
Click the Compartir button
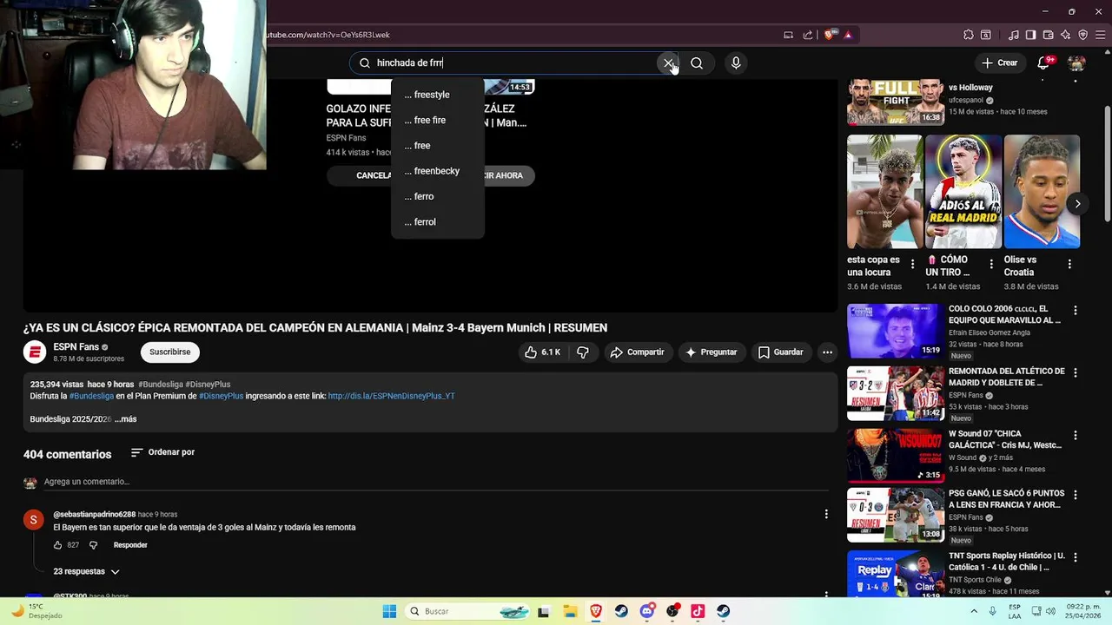coord(637,352)
